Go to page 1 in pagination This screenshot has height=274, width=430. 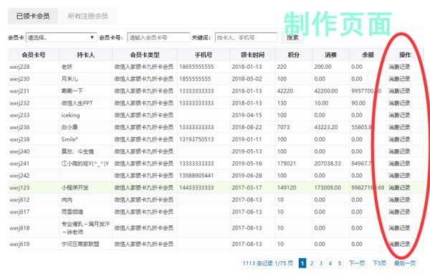pyautogui.click(x=302, y=263)
